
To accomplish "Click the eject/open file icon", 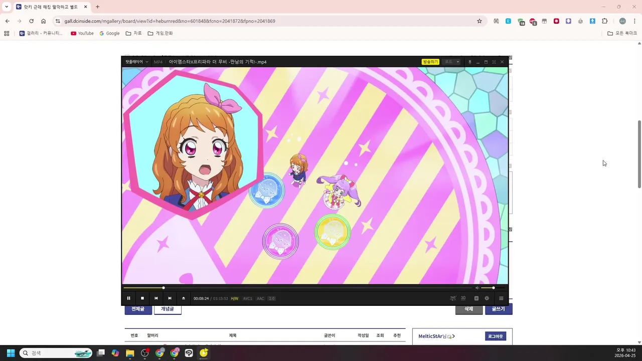I will coord(184,298).
